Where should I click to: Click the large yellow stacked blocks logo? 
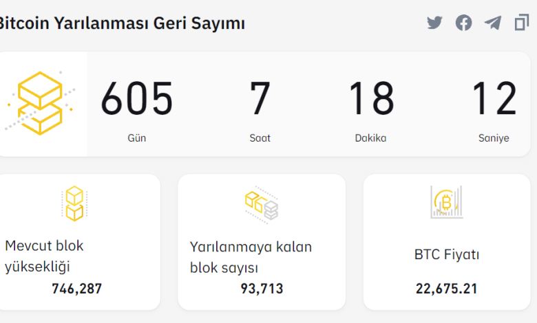(41, 103)
